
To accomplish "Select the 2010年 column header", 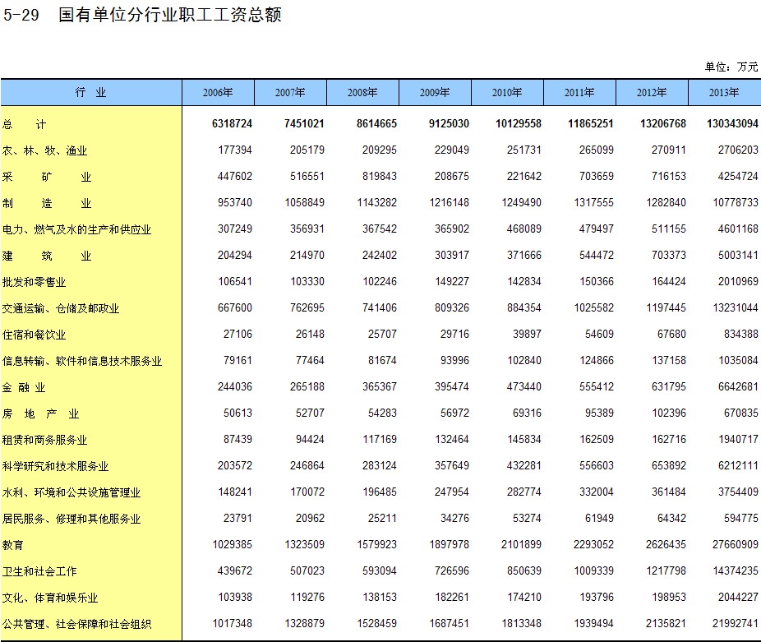I will point(507,92).
